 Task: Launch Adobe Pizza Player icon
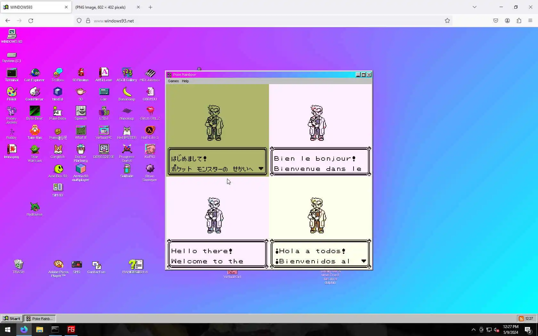[58, 268]
